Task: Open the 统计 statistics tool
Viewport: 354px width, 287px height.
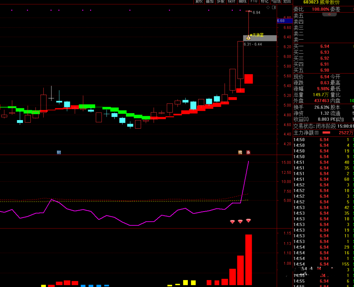Action: click(x=231, y=2)
